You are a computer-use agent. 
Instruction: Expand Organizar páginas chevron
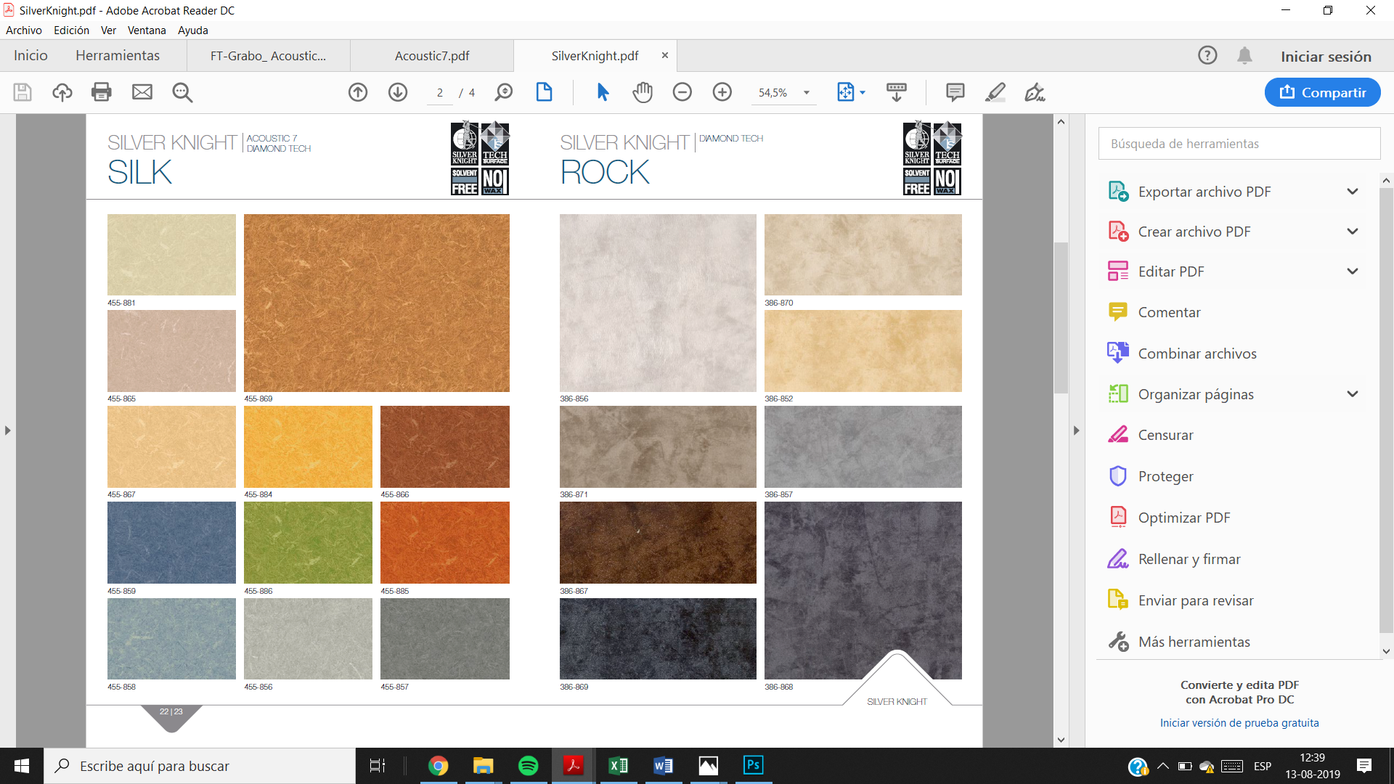pos(1353,394)
